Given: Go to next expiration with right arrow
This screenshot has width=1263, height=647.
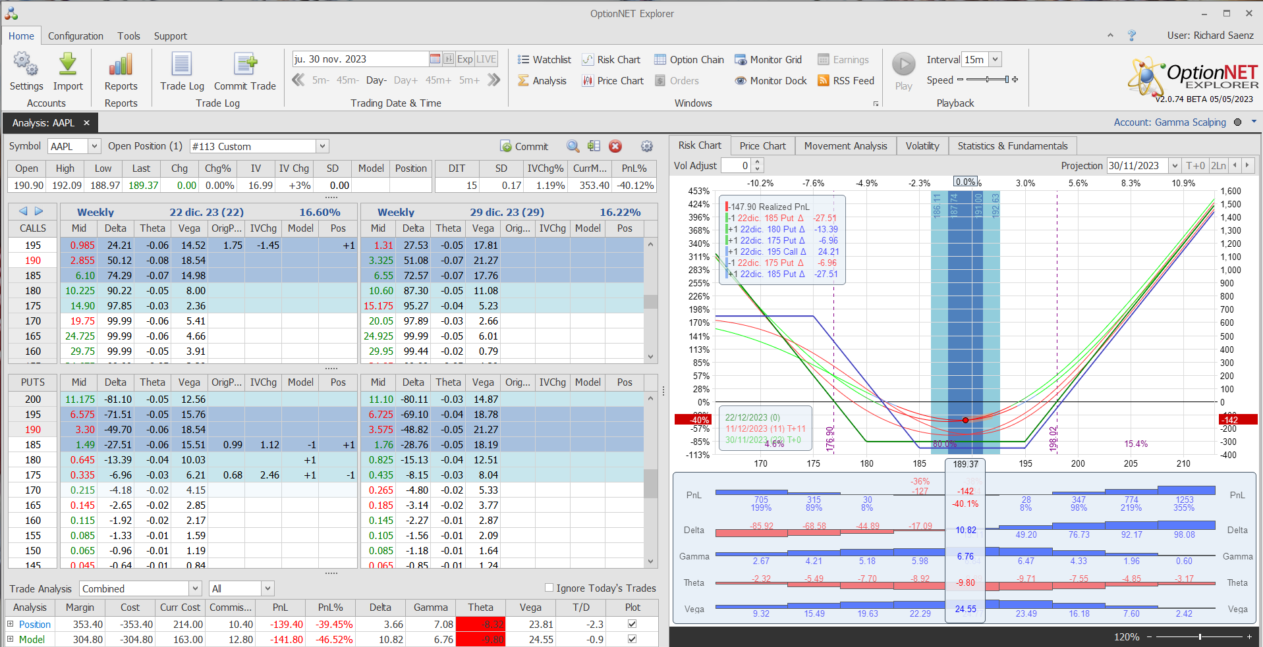Looking at the screenshot, I should click(39, 211).
